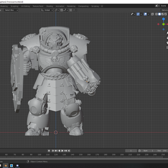Switch to the Animation workspace tab

point(60,6)
